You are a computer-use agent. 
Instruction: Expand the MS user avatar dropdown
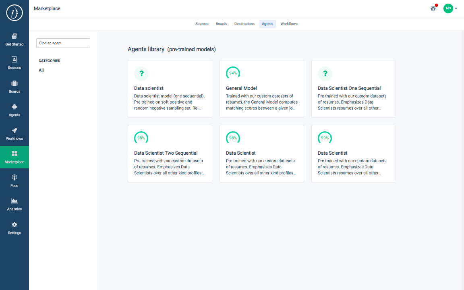tap(450, 8)
